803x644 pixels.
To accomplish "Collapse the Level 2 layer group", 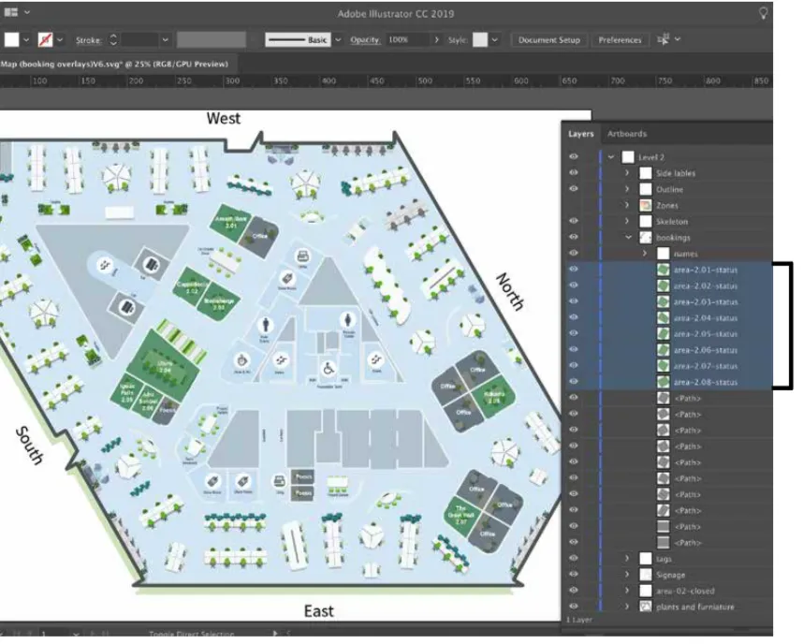I will [611, 157].
